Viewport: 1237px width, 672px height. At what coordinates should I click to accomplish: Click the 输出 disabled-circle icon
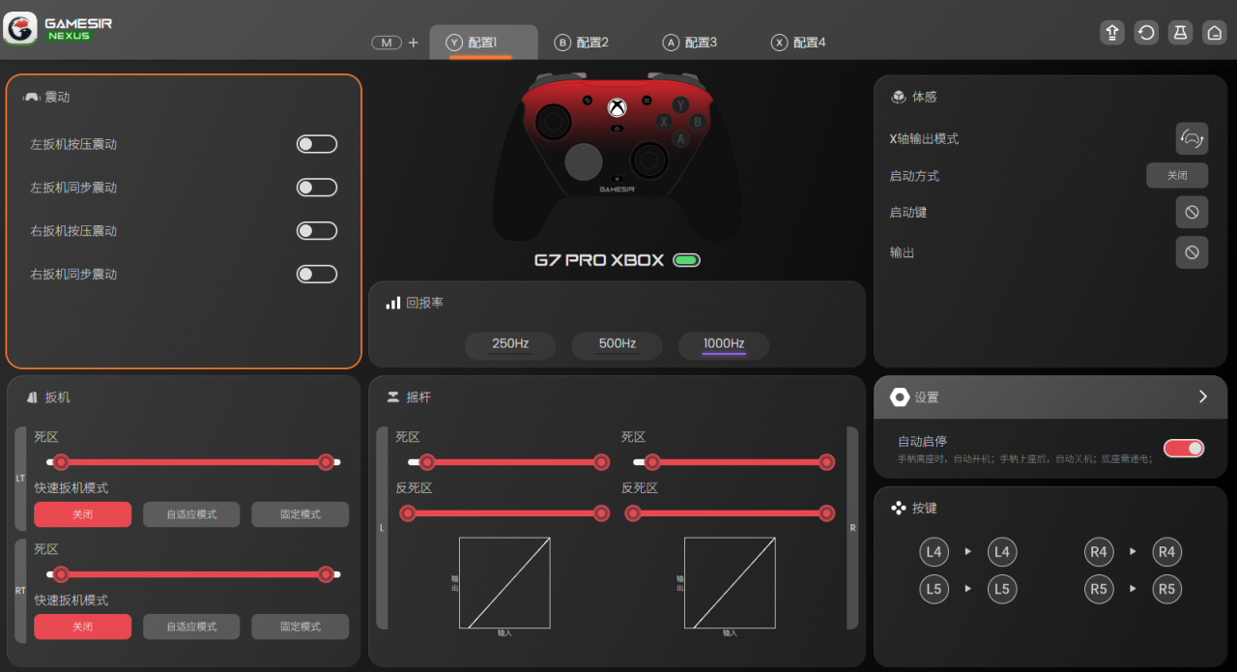pos(1192,252)
